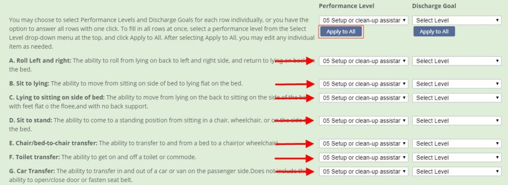
Task: Open Sit to lying discharge goal dropdown
Action: (457, 84)
